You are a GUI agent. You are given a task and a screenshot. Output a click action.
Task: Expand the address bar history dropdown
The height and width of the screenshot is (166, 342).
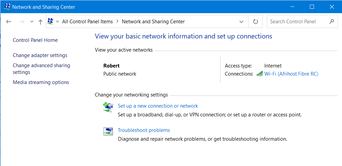point(241,22)
